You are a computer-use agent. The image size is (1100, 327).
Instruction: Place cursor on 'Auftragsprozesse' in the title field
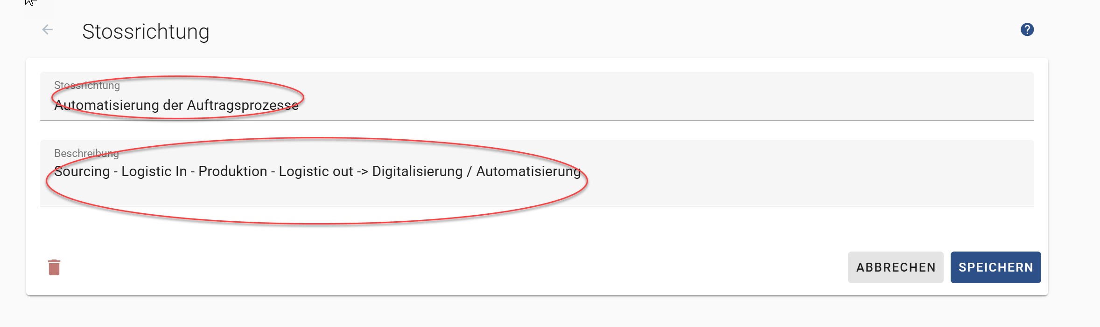click(x=243, y=106)
